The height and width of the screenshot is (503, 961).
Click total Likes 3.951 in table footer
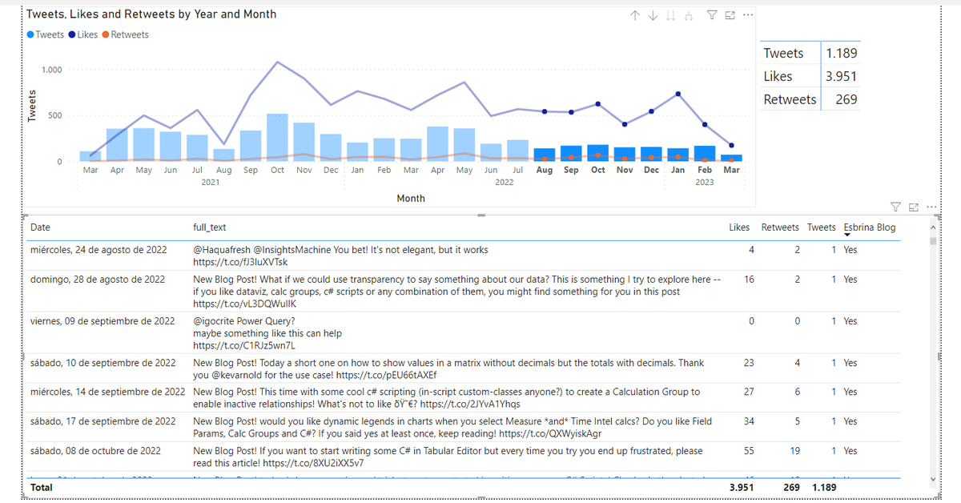click(x=742, y=487)
